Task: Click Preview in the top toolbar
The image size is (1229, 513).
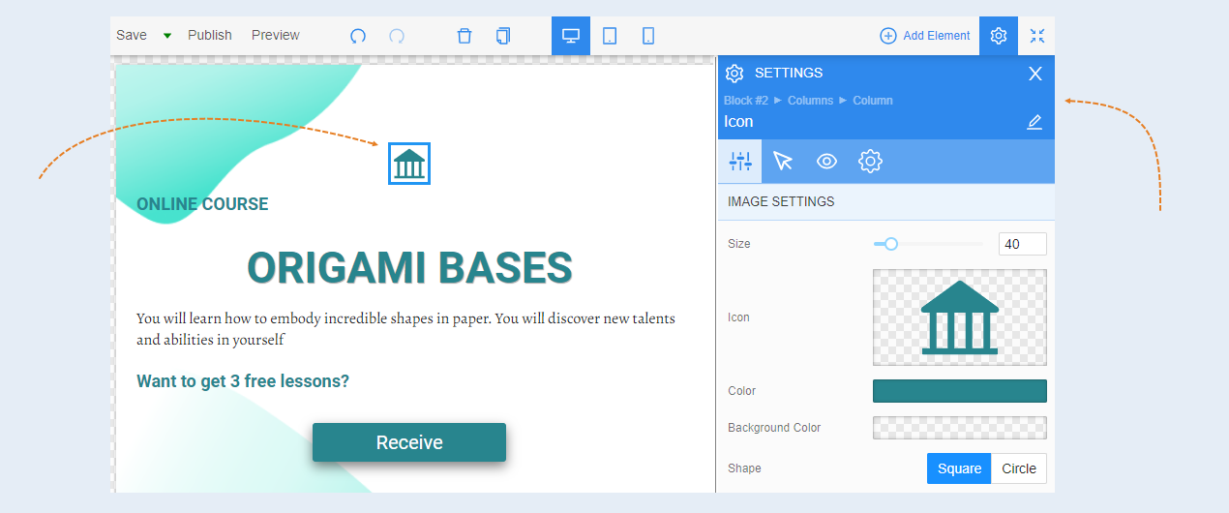Action: [276, 36]
